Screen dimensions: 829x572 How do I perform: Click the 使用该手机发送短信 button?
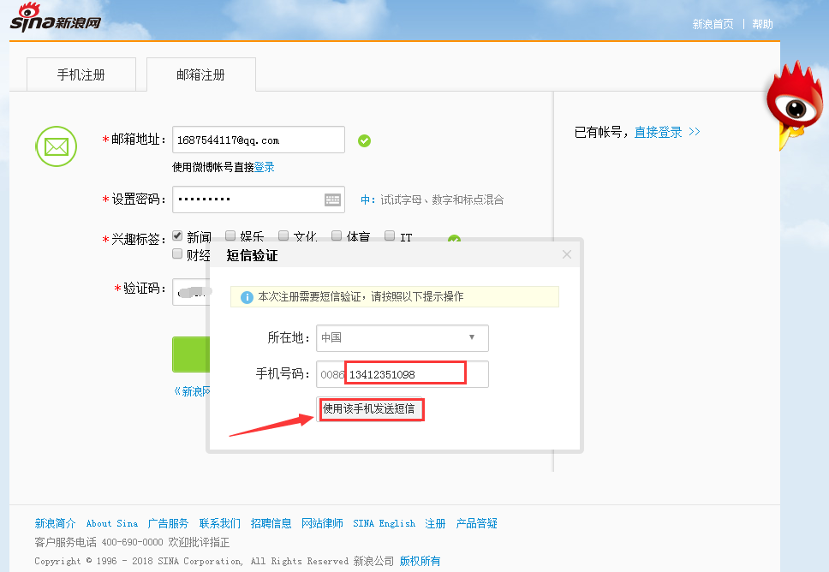369,408
